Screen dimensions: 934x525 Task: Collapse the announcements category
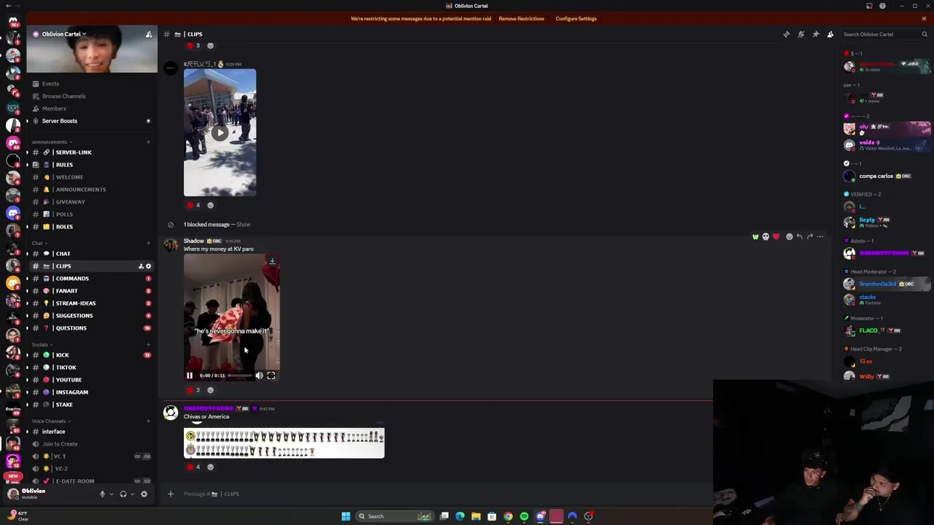click(x=50, y=142)
